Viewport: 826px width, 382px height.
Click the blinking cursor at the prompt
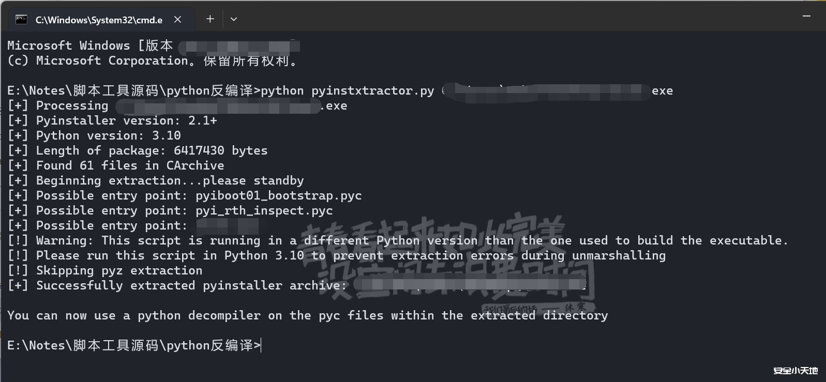[x=261, y=345]
